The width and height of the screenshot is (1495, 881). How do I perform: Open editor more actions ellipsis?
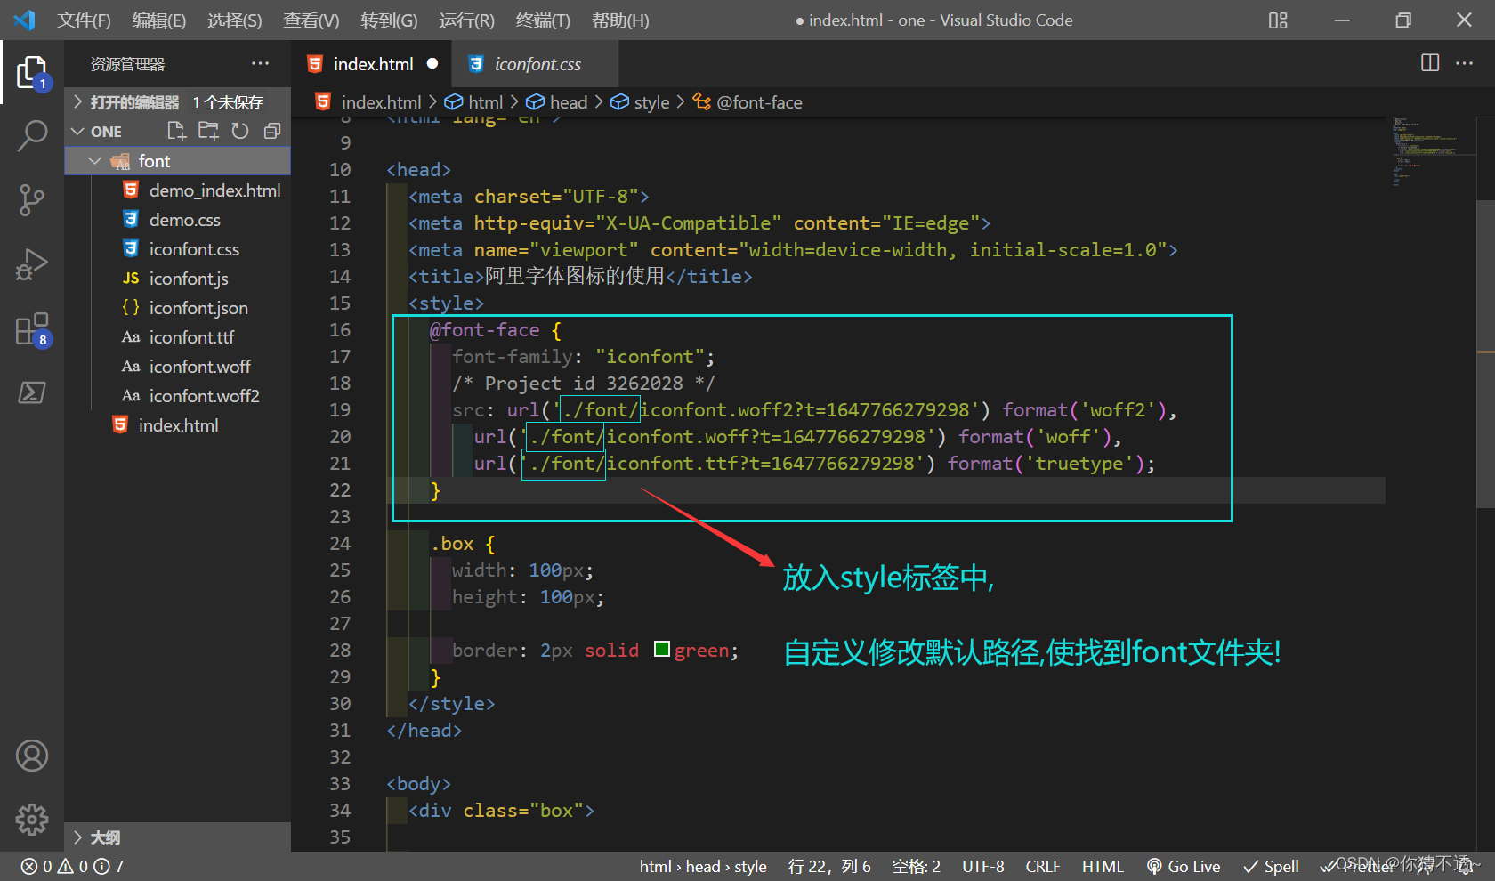coord(1464,63)
